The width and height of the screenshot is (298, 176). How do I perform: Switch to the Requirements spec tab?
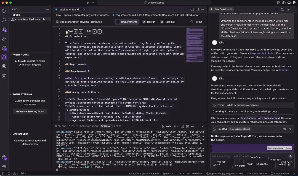pyautogui.click(x=127, y=22)
